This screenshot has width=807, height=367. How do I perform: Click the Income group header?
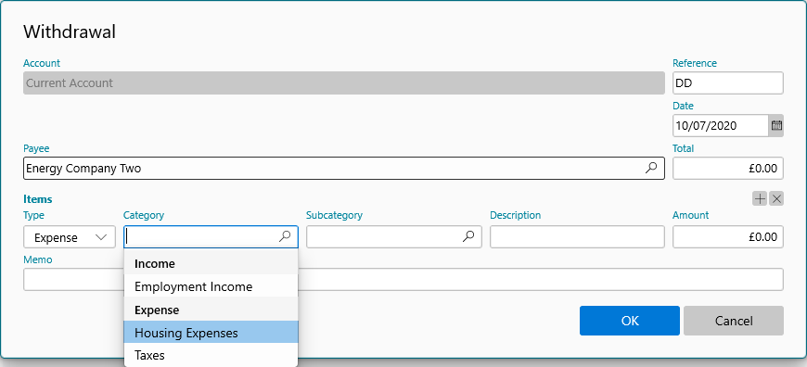point(211,264)
